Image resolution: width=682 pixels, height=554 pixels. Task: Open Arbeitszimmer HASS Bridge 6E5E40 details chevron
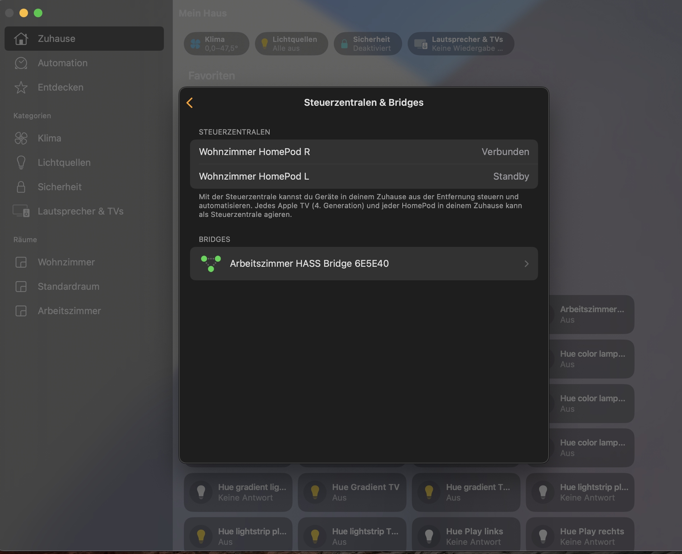[x=526, y=264]
